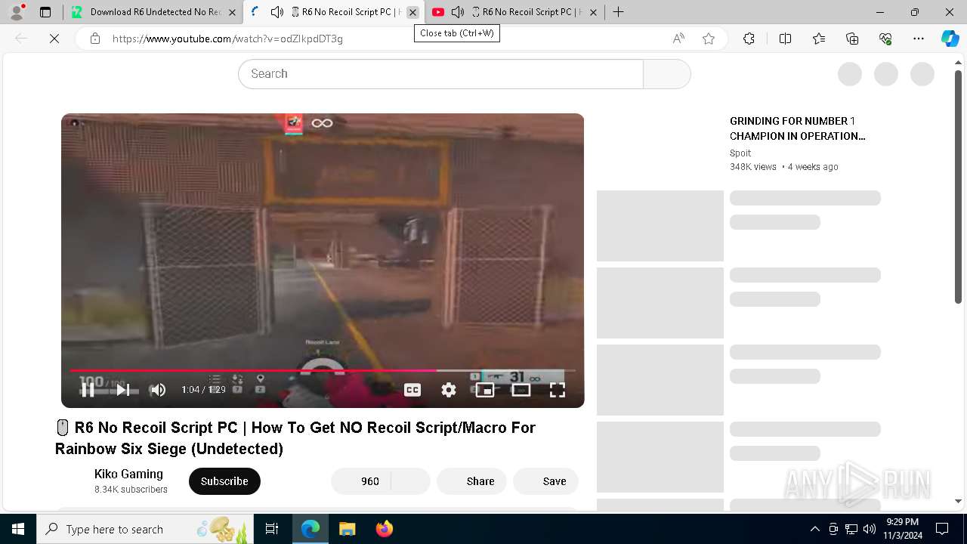Open Task View
Screen dimensions: 967x544
(272, 529)
